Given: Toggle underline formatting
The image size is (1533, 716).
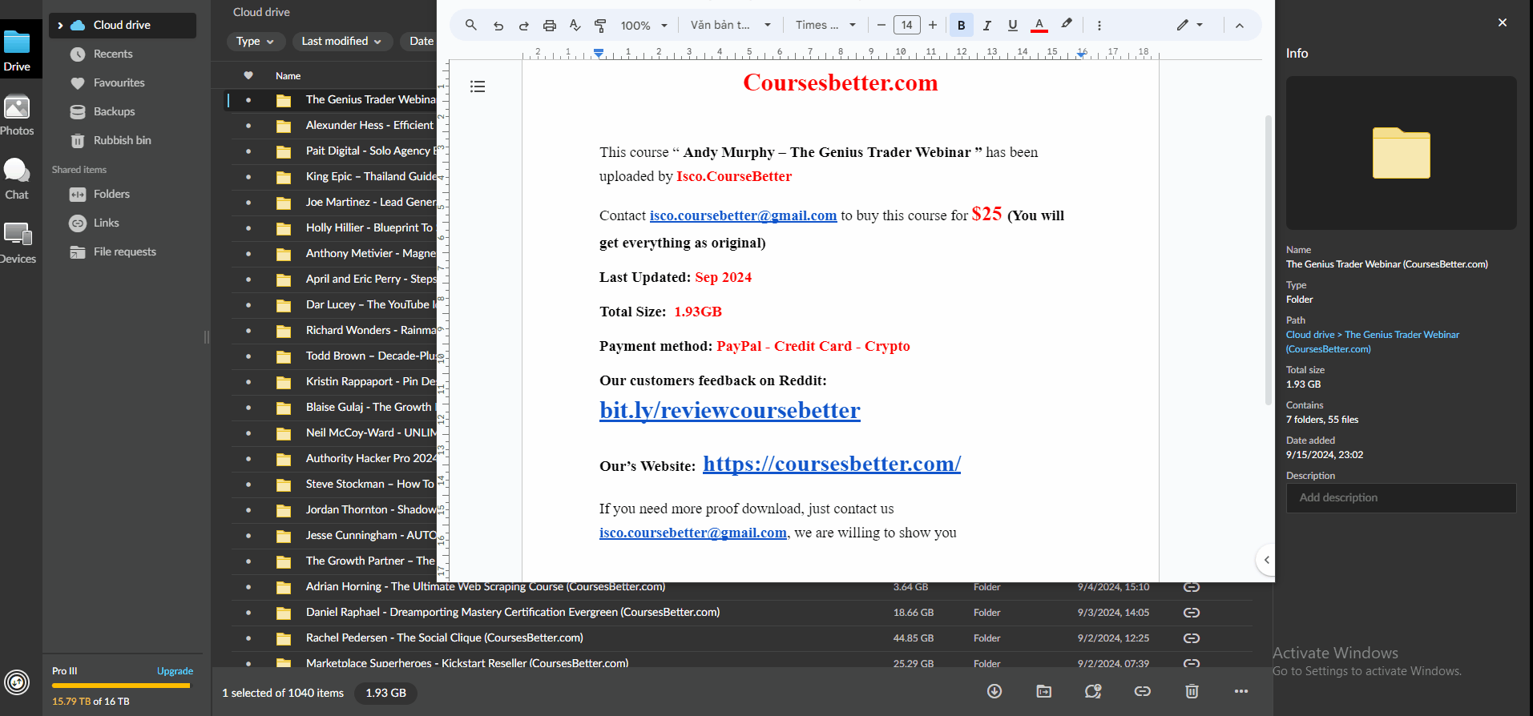Looking at the screenshot, I should pos(1013,26).
